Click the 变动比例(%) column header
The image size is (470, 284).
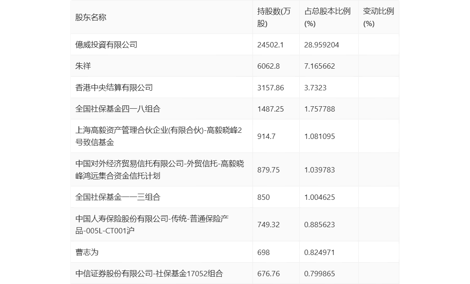click(378, 17)
